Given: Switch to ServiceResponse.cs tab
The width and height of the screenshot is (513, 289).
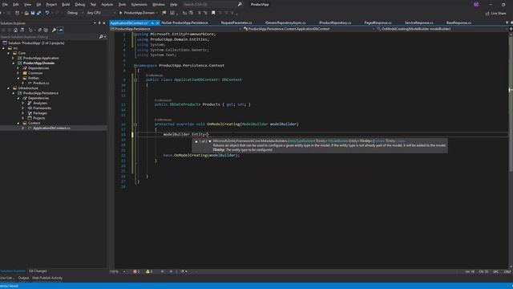Looking at the screenshot, I should pos(418,23).
